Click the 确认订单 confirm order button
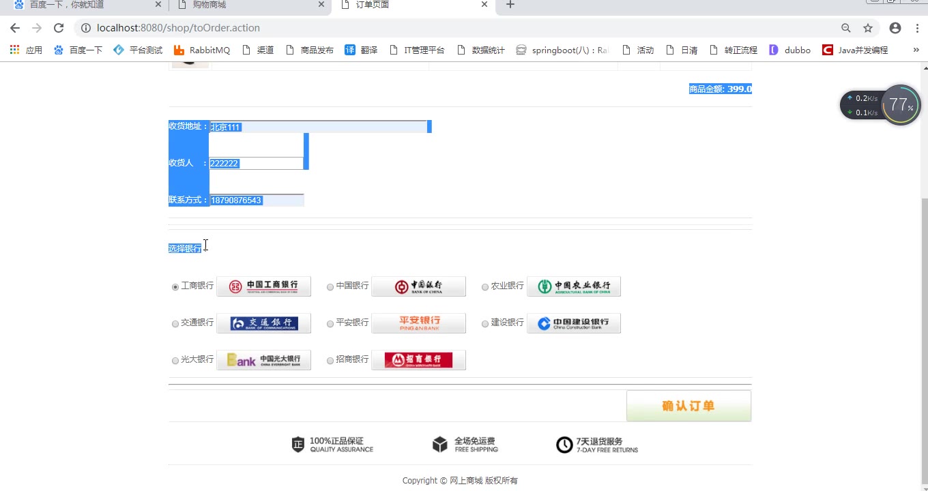Screen dimensions: 928x491 click(x=688, y=406)
